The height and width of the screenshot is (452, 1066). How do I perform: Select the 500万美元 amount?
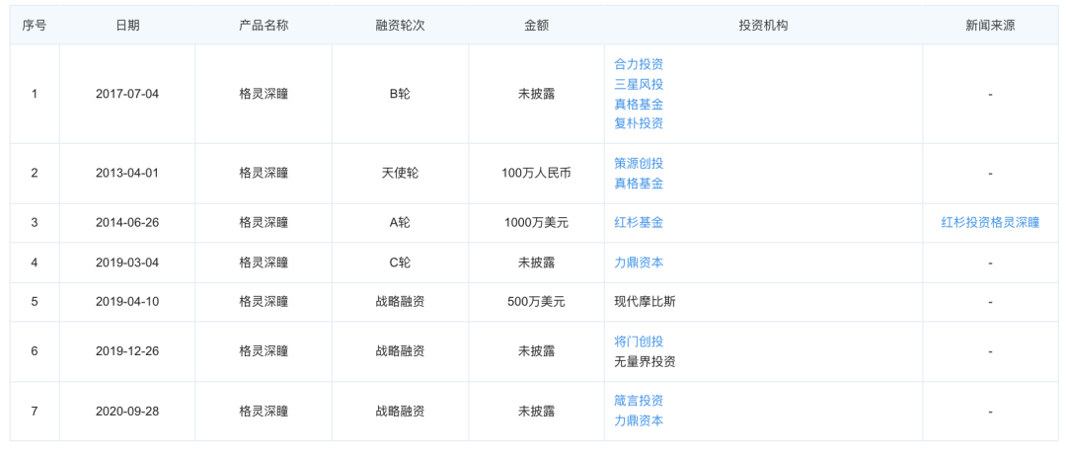(536, 302)
